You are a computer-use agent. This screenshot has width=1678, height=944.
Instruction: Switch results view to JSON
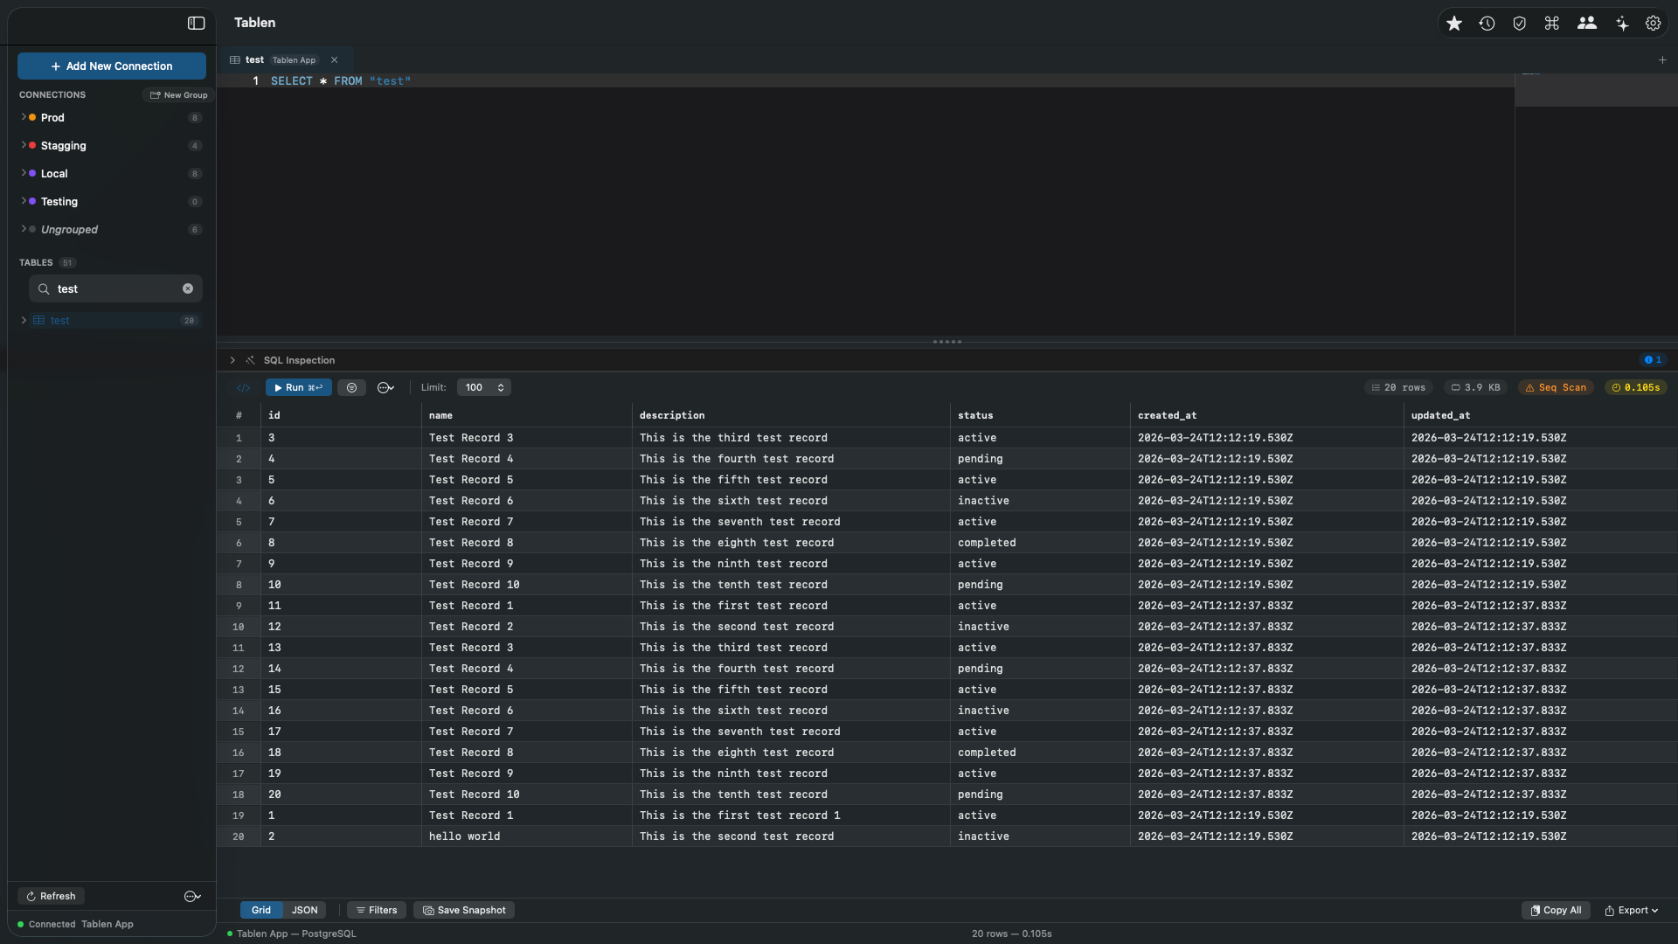click(304, 910)
